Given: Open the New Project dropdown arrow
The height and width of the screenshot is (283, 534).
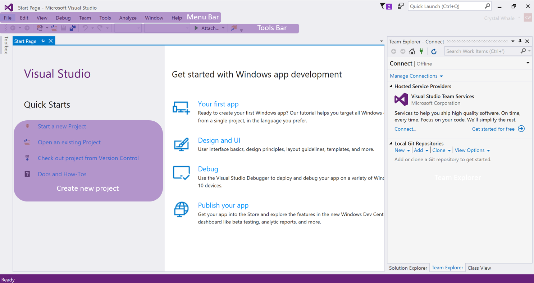Looking at the screenshot, I should pos(47,28).
